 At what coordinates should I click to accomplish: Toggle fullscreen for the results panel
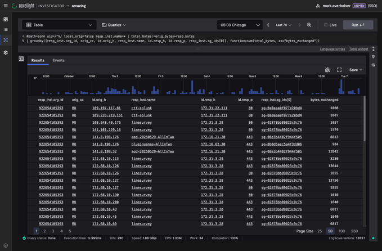pyautogui.click(x=339, y=70)
